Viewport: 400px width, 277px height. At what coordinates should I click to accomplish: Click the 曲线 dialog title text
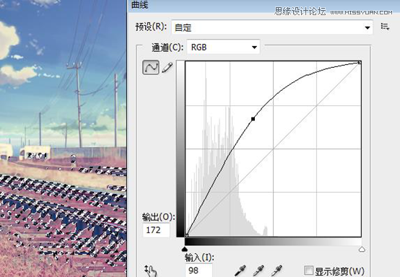click(140, 5)
